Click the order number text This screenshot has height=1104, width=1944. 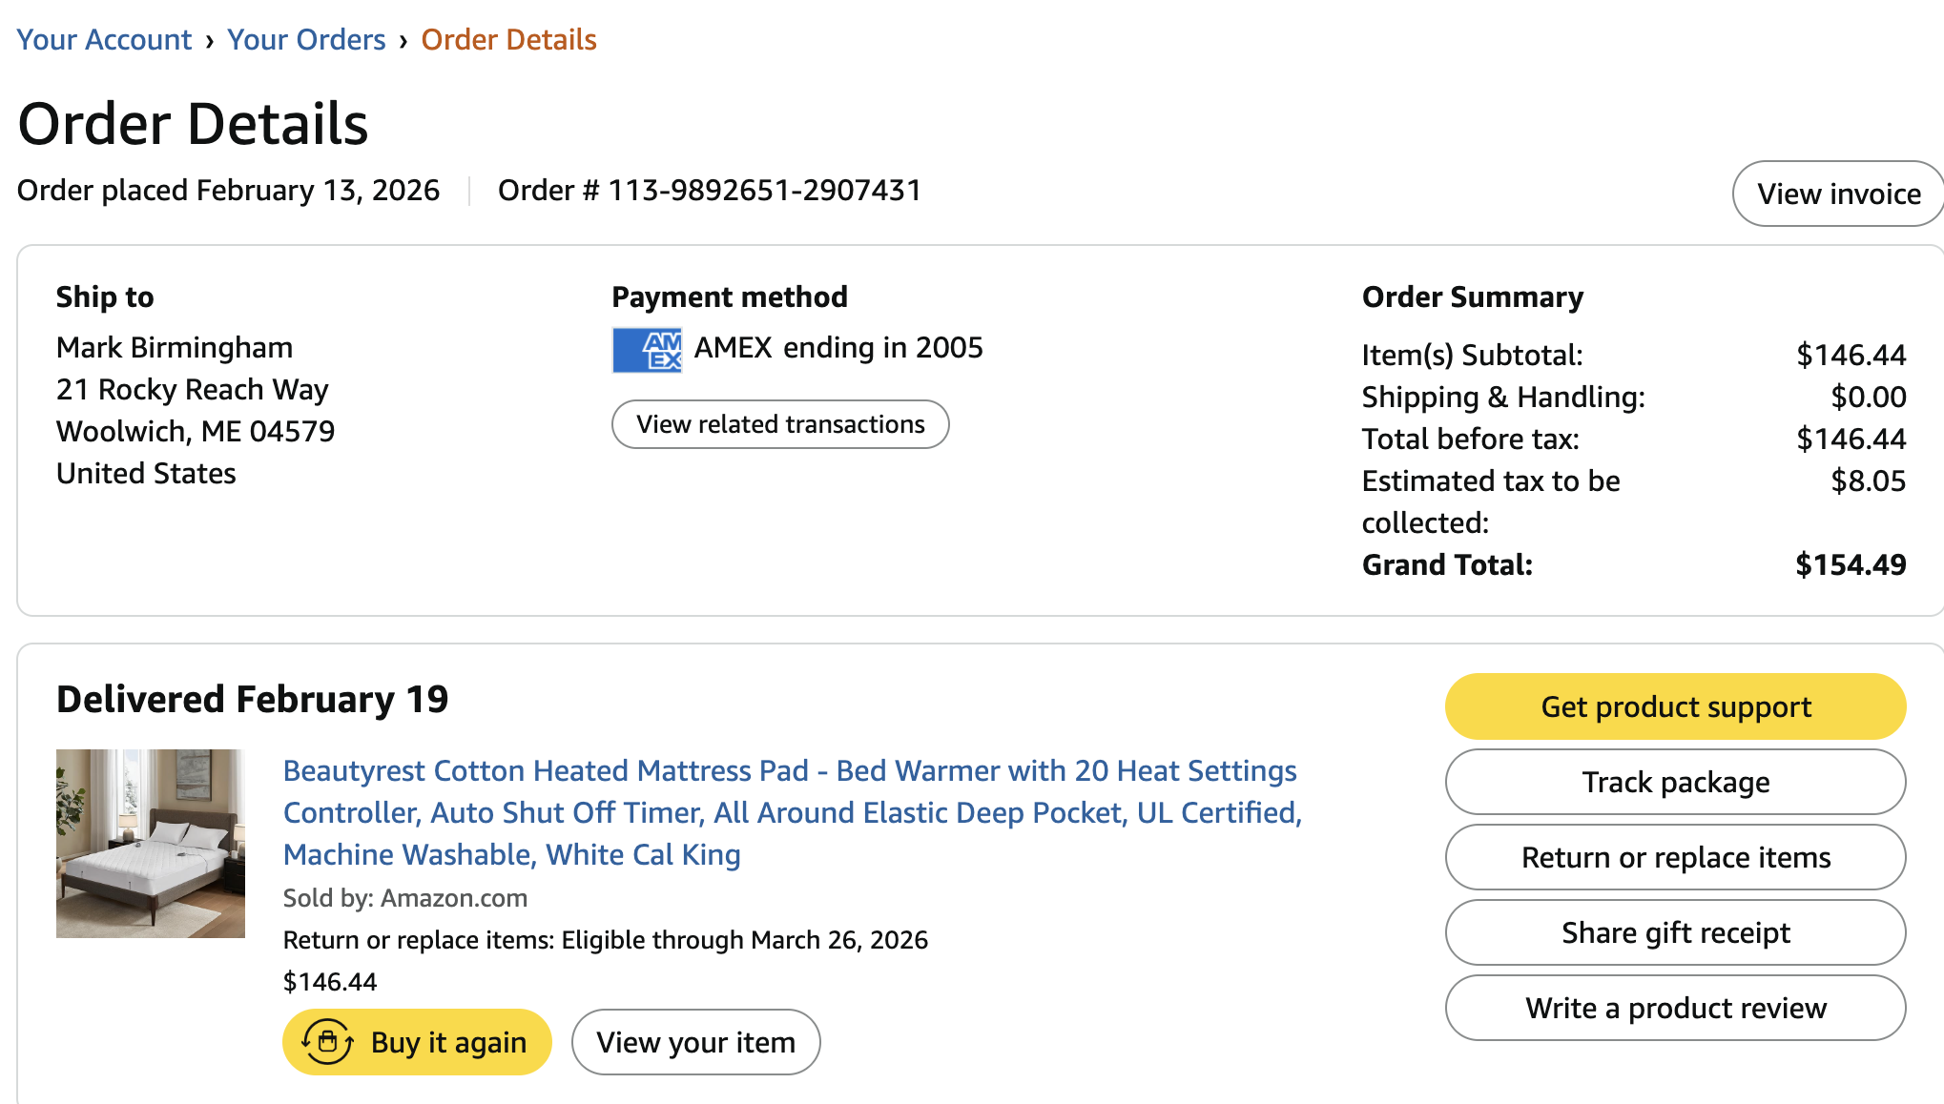710,190
